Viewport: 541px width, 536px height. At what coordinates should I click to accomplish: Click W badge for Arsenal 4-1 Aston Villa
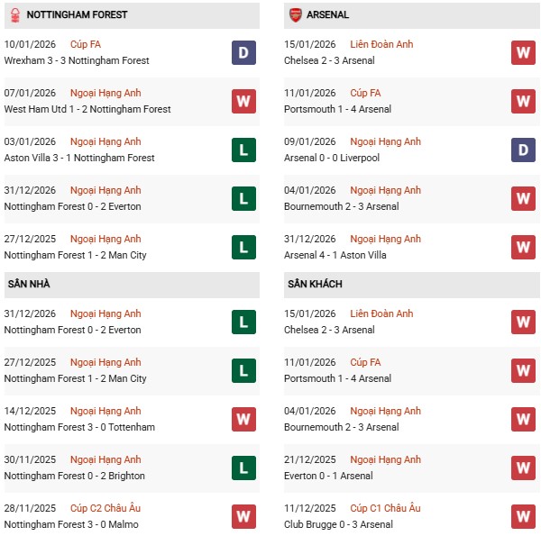524,248
